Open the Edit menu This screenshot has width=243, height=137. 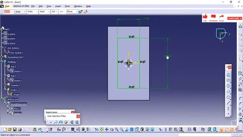point(41,6)
